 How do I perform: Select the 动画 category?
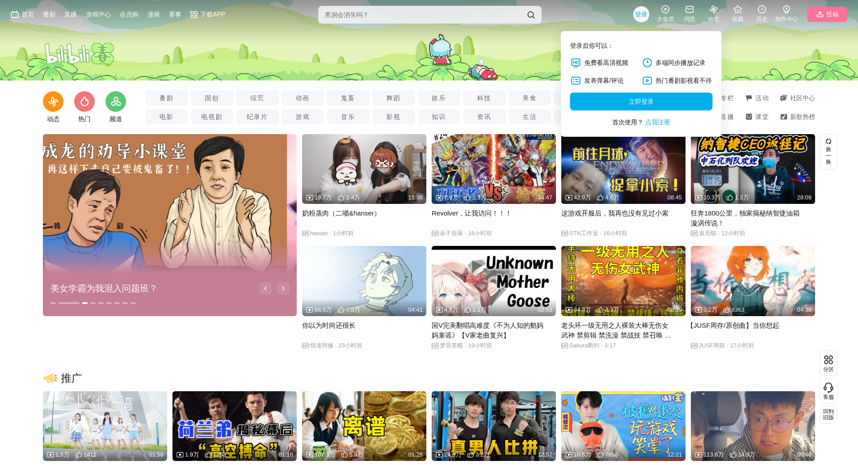[x=303, y=98]
